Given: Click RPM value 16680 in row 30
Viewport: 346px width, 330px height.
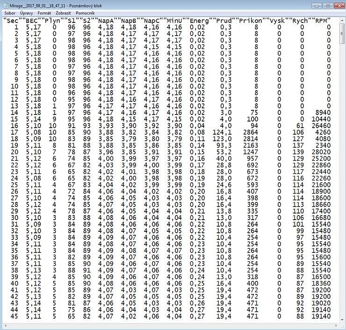Looking at the screenshot, I should 321,218.
